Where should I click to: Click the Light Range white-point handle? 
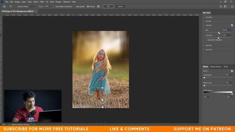[x=232, y=94]
